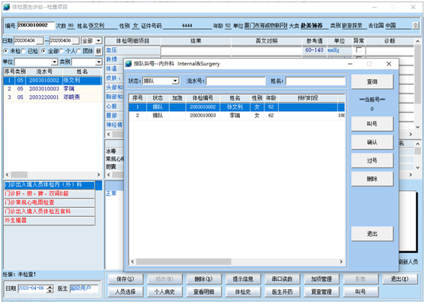Click the 流水号 input field in dialog
This screenshot has height=303, width=425.
pos(235,81)
